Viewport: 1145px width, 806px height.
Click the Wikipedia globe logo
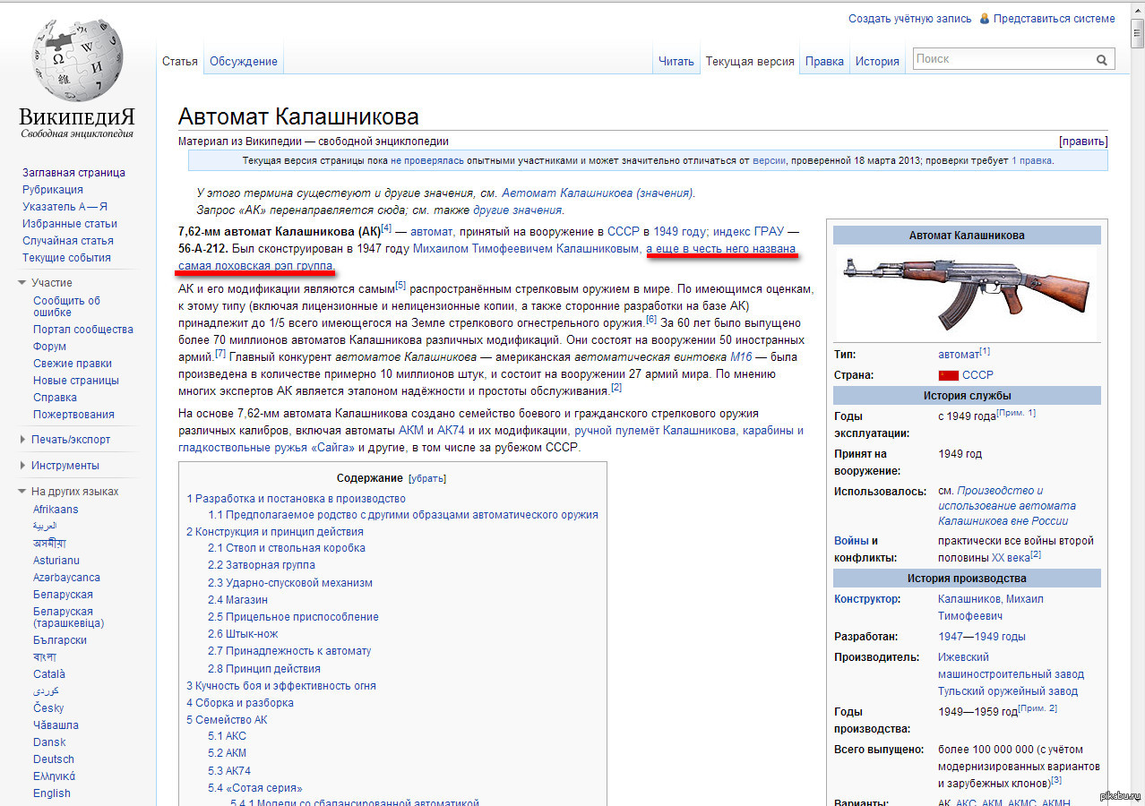click(77, 61)
